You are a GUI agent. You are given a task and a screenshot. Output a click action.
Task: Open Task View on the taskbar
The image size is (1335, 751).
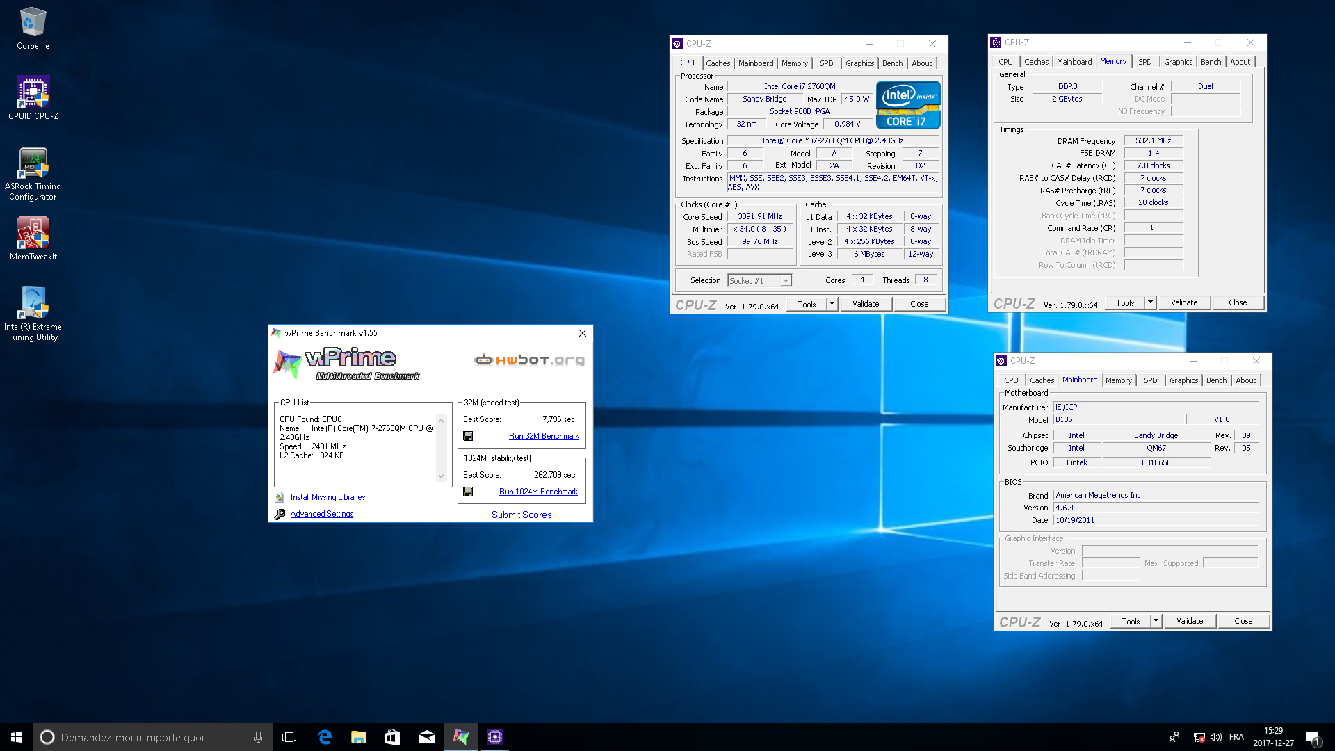coord(289,737)
